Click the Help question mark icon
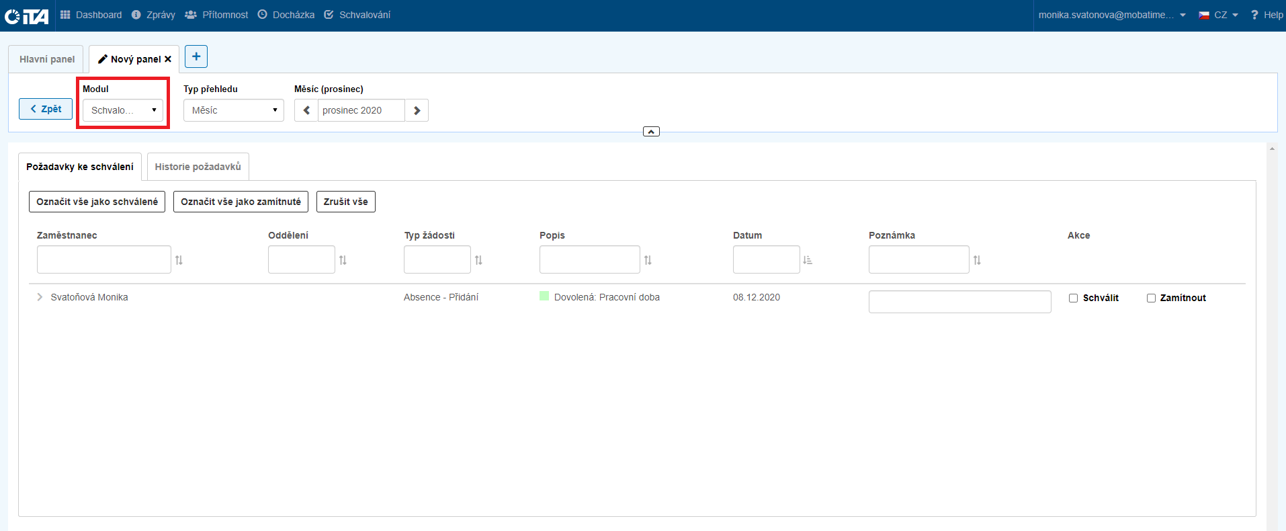Screen dimensions: 1286x531 point(1254,15)
